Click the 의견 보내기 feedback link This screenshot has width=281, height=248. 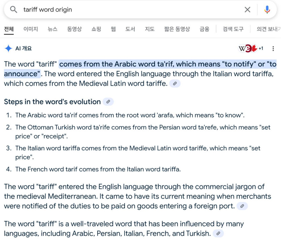[x=268, y=29]
